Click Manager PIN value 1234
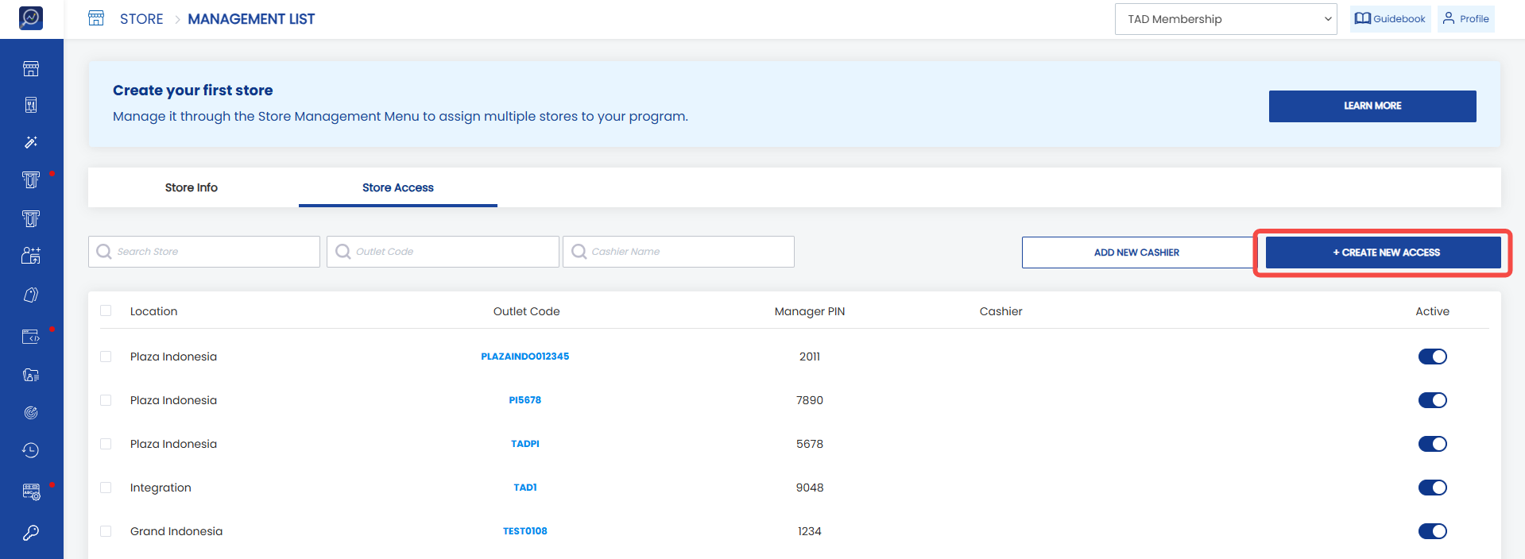 pos(810,531)
